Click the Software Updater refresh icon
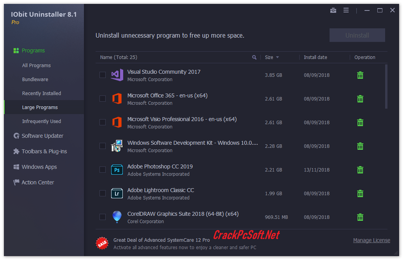This screenshot has width=403, height=260. (x=16, y=136)
